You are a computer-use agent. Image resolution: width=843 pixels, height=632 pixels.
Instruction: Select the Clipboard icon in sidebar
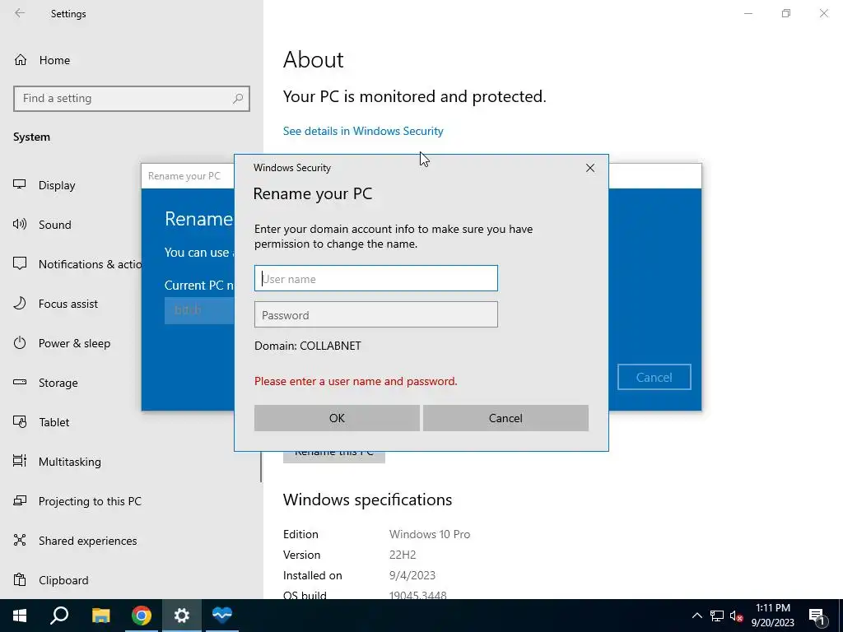20,580
